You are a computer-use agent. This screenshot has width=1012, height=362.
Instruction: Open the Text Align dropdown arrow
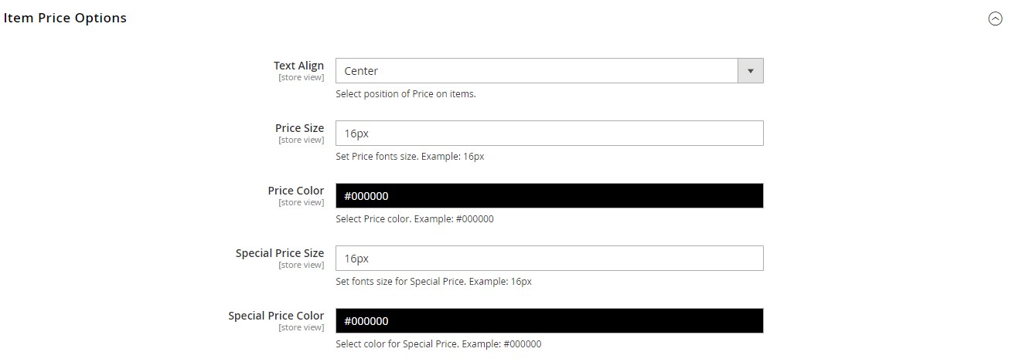(x=750, y=71)
